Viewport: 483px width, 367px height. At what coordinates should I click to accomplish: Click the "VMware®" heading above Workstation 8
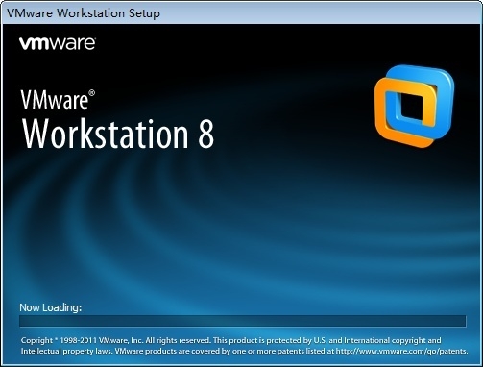coord(58,99)
